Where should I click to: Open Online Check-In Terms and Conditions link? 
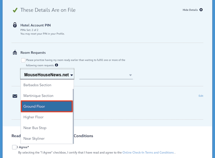(148, 152)
